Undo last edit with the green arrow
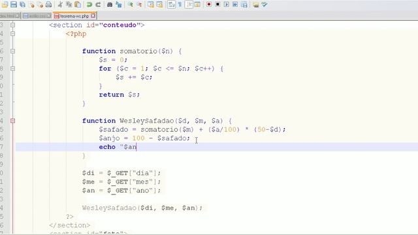418x235 pixels. 89,5
